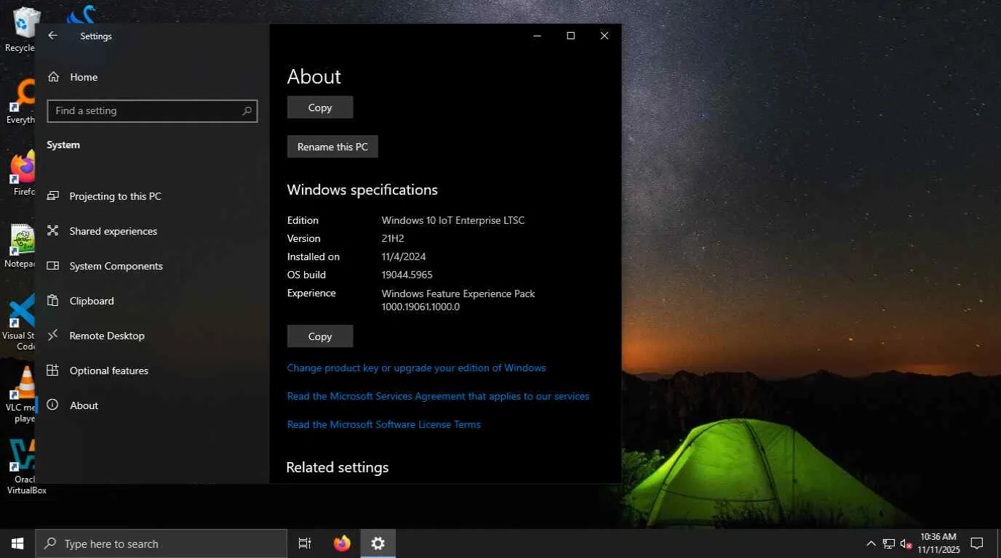Copy the Windows specifications with the lower Copy button
This screenshot has width=1001, height=558.
pos(320,336)
